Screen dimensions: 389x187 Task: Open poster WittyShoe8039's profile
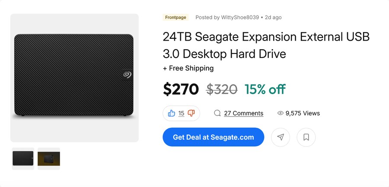coord(239,17)
